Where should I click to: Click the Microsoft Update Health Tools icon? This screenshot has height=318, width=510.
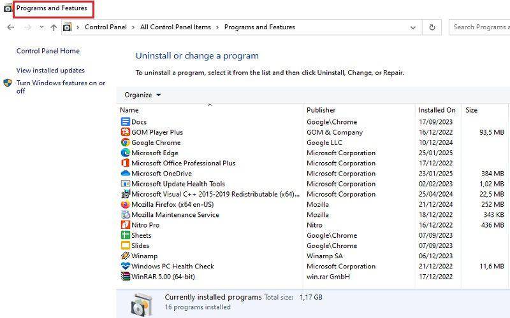click(125, 184)
